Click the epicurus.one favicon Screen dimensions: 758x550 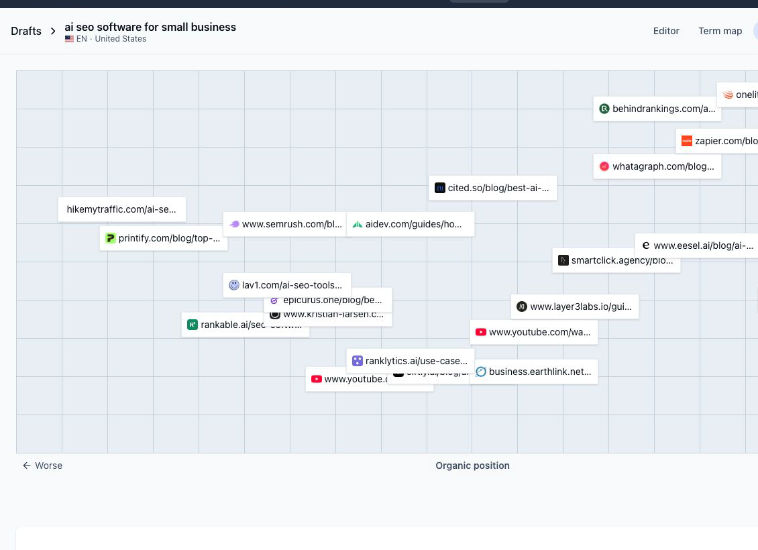pyautogui.click(x=274, y=300)
